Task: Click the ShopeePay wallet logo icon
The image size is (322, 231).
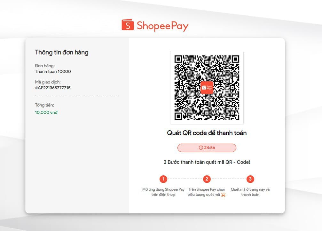Action: pyautogui.click(x=128, y=25)
